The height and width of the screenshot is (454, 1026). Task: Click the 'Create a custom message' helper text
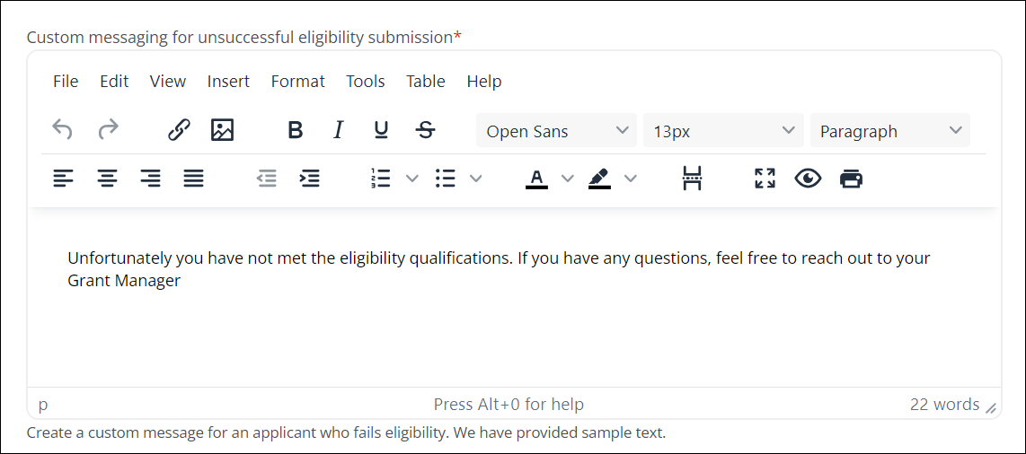click(x=346, y=432)
